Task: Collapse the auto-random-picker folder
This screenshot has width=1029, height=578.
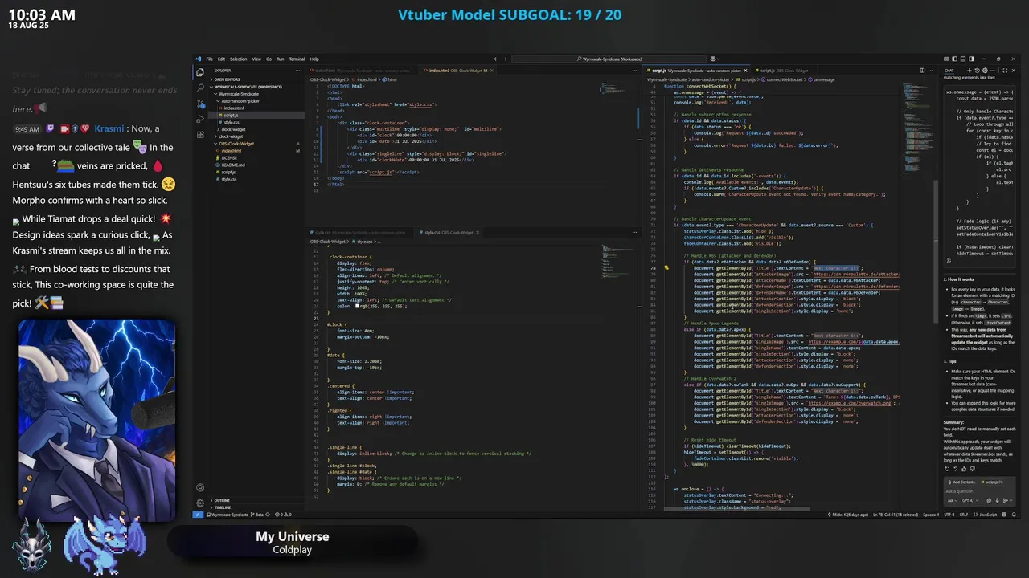Action: click(240, 101)
